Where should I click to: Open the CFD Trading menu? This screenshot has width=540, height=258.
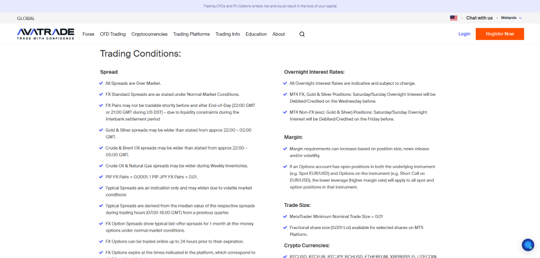pos(113,34)
